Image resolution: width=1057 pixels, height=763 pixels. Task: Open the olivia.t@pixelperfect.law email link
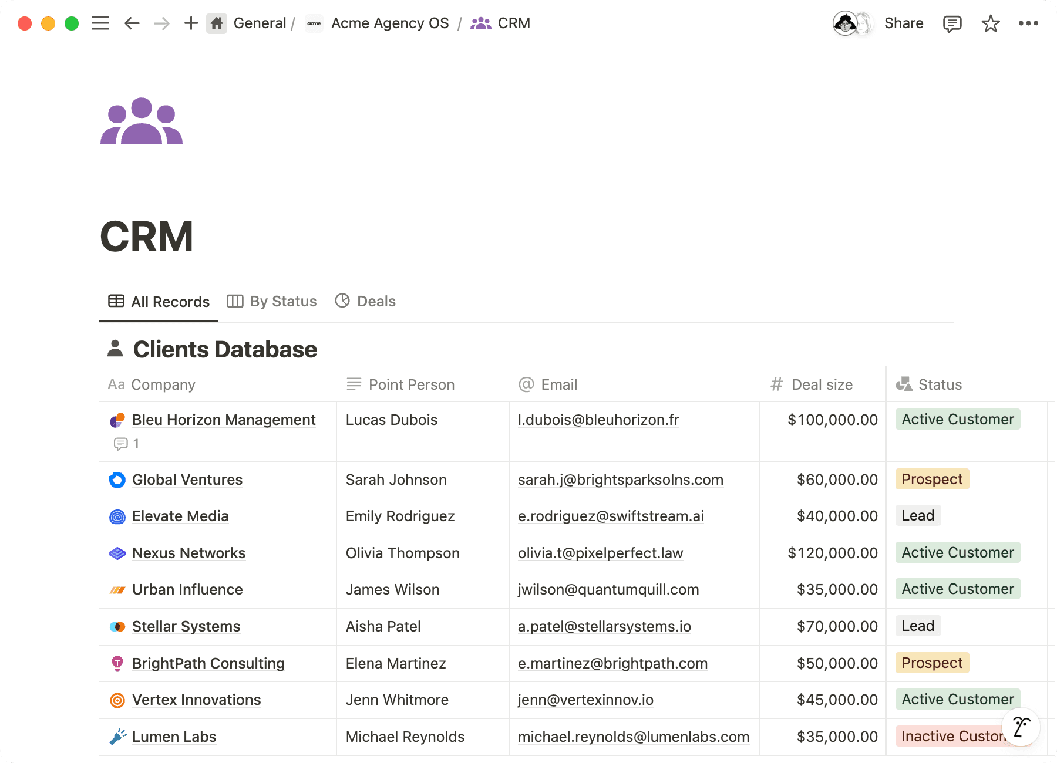[600, 553]
